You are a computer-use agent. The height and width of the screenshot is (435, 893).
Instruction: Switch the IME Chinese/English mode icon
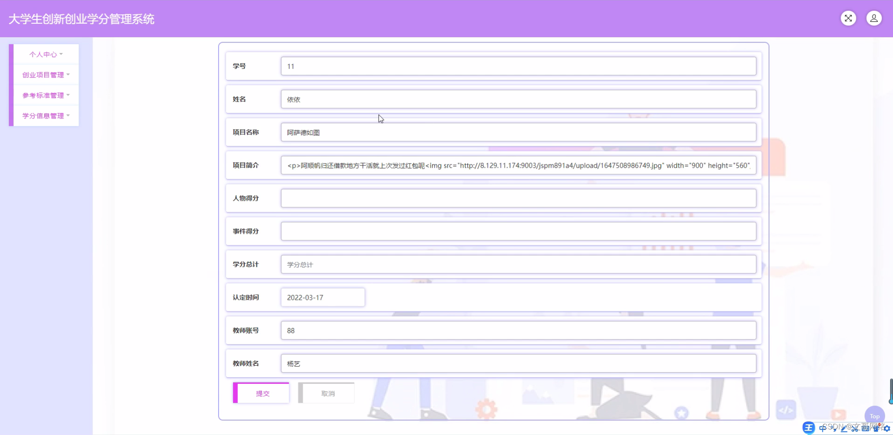[822, 428]
